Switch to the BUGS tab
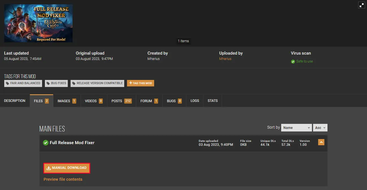 pyautogui.click(x=174, y=101)
